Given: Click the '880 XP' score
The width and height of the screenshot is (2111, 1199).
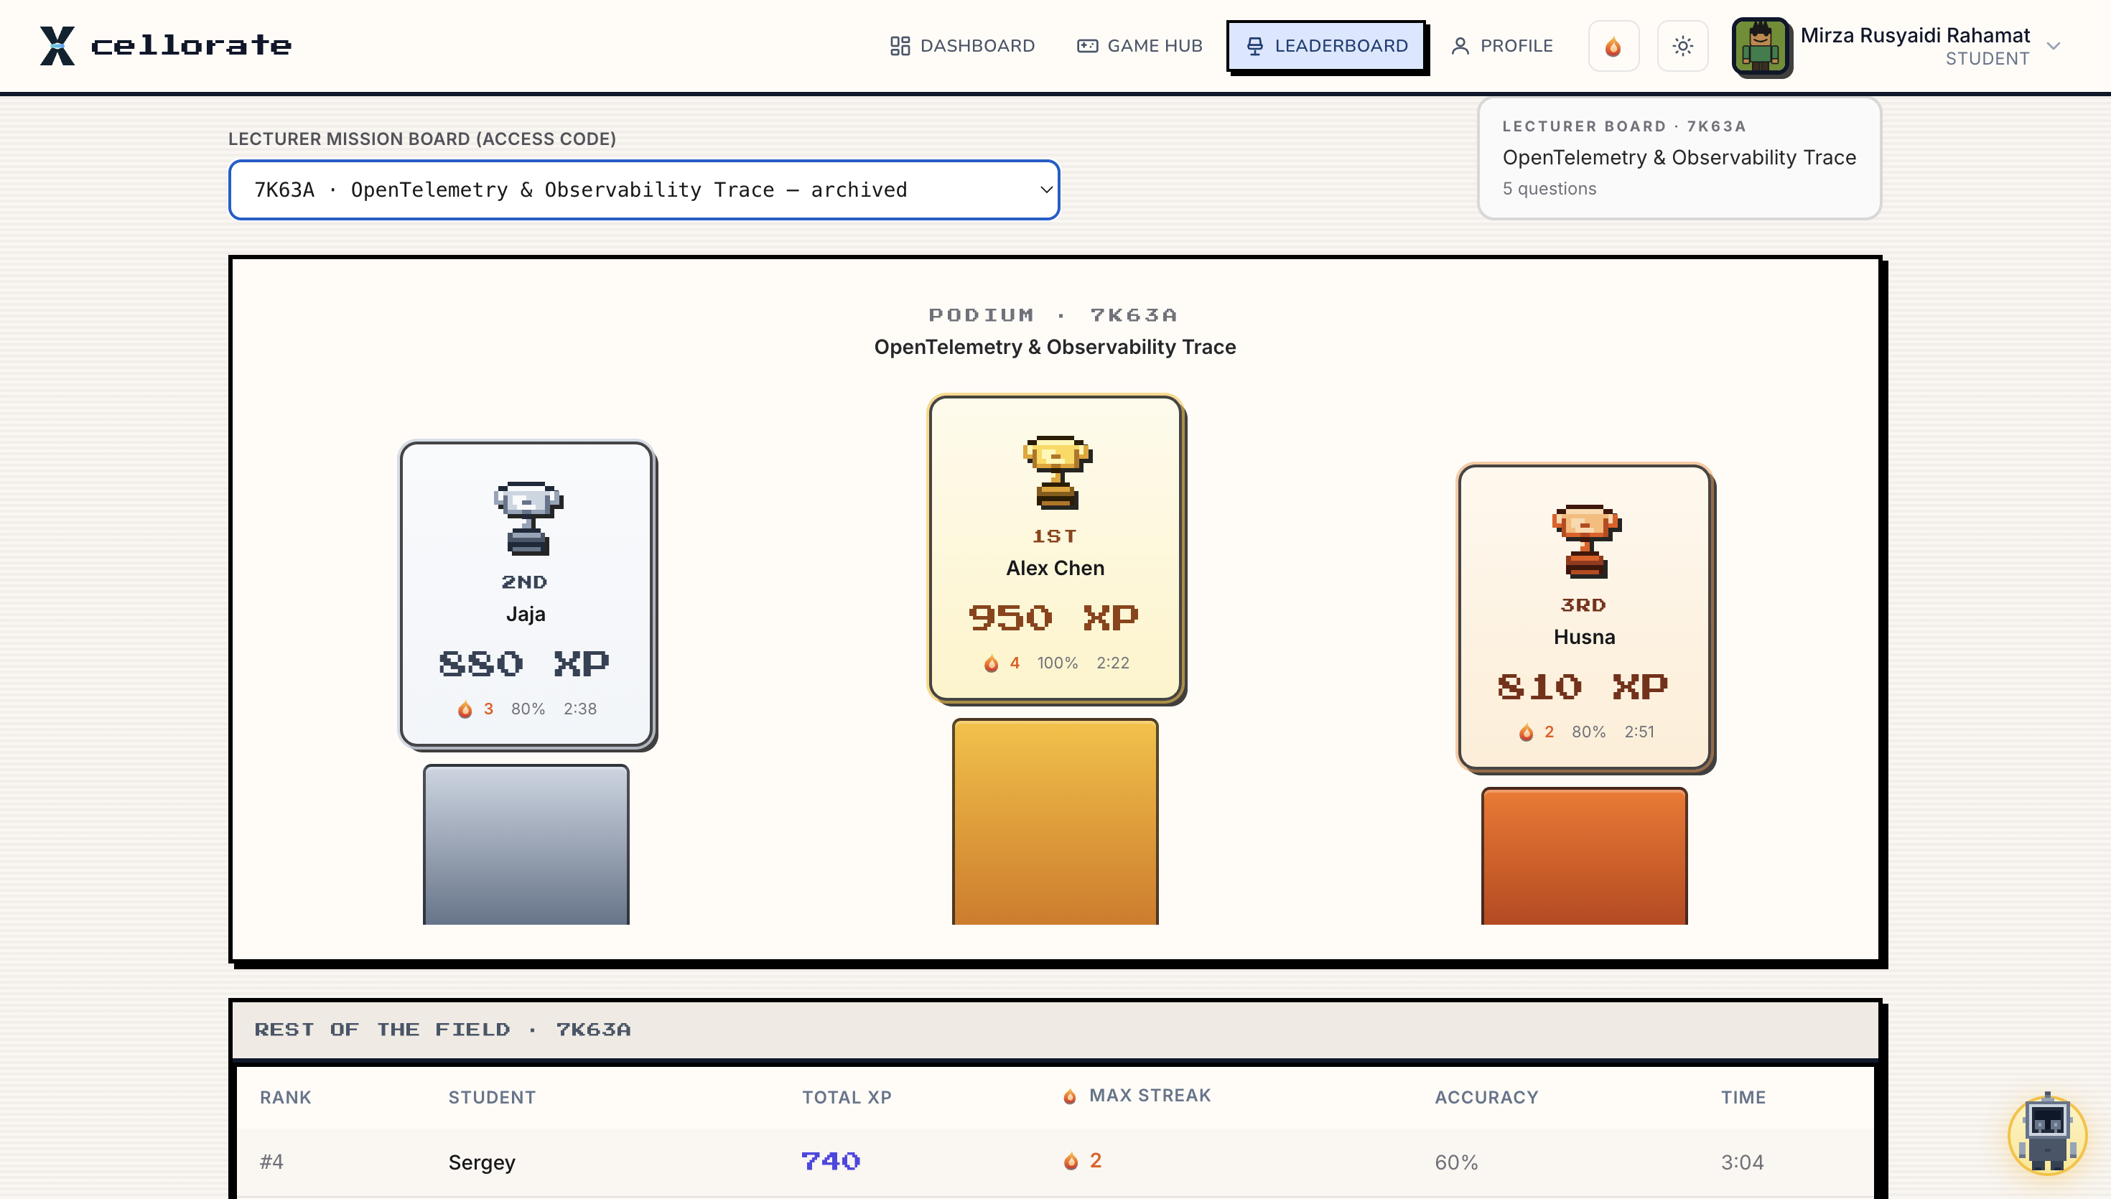Looking at the screenshot, I should pos(524,663).
